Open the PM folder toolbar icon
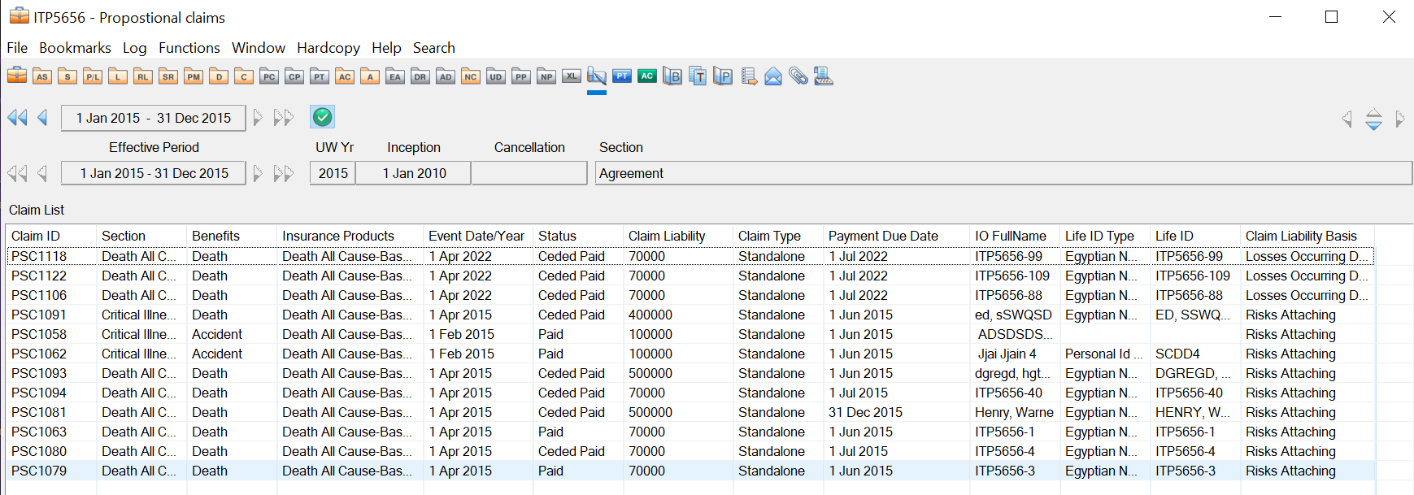 point(194,76)
